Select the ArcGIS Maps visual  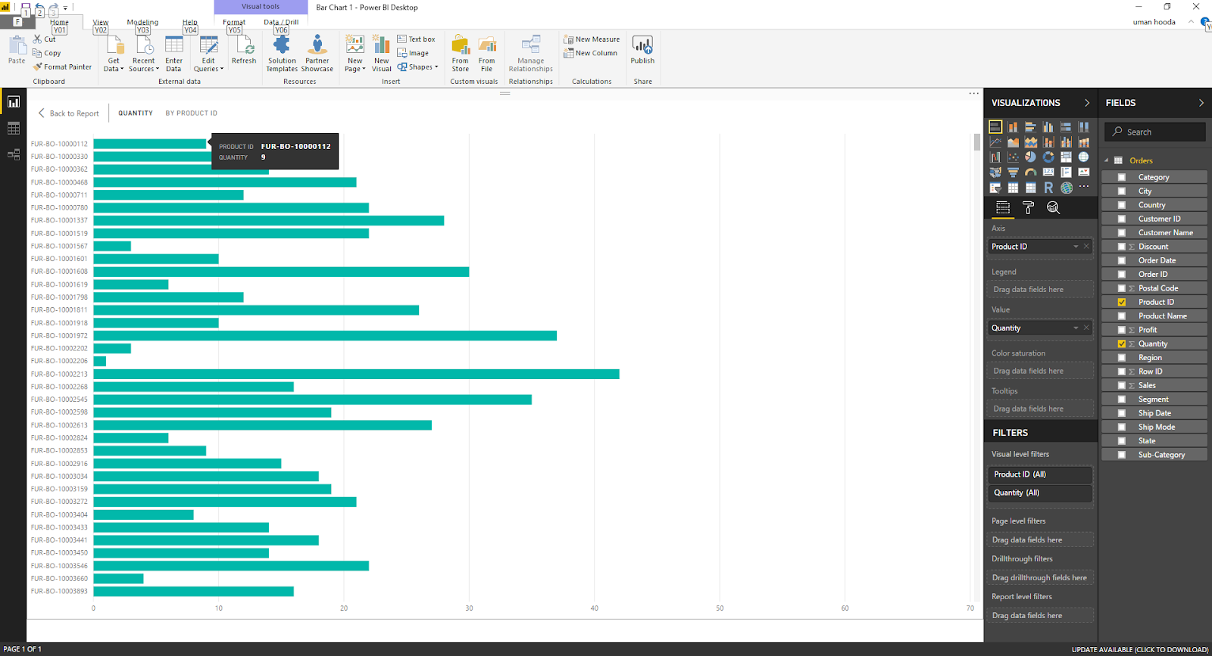click(x=1066, y=188)
